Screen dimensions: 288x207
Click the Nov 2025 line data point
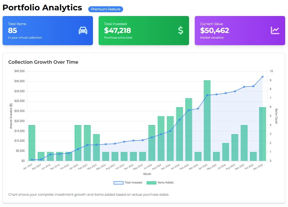[x=263, y=77]
